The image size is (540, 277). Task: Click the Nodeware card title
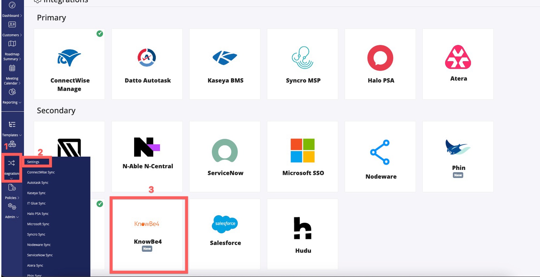point(381,177)
